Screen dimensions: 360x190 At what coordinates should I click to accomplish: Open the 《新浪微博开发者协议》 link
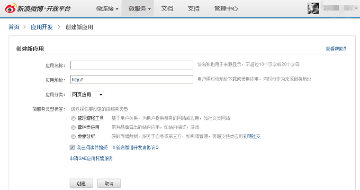(x=136, y=148)
